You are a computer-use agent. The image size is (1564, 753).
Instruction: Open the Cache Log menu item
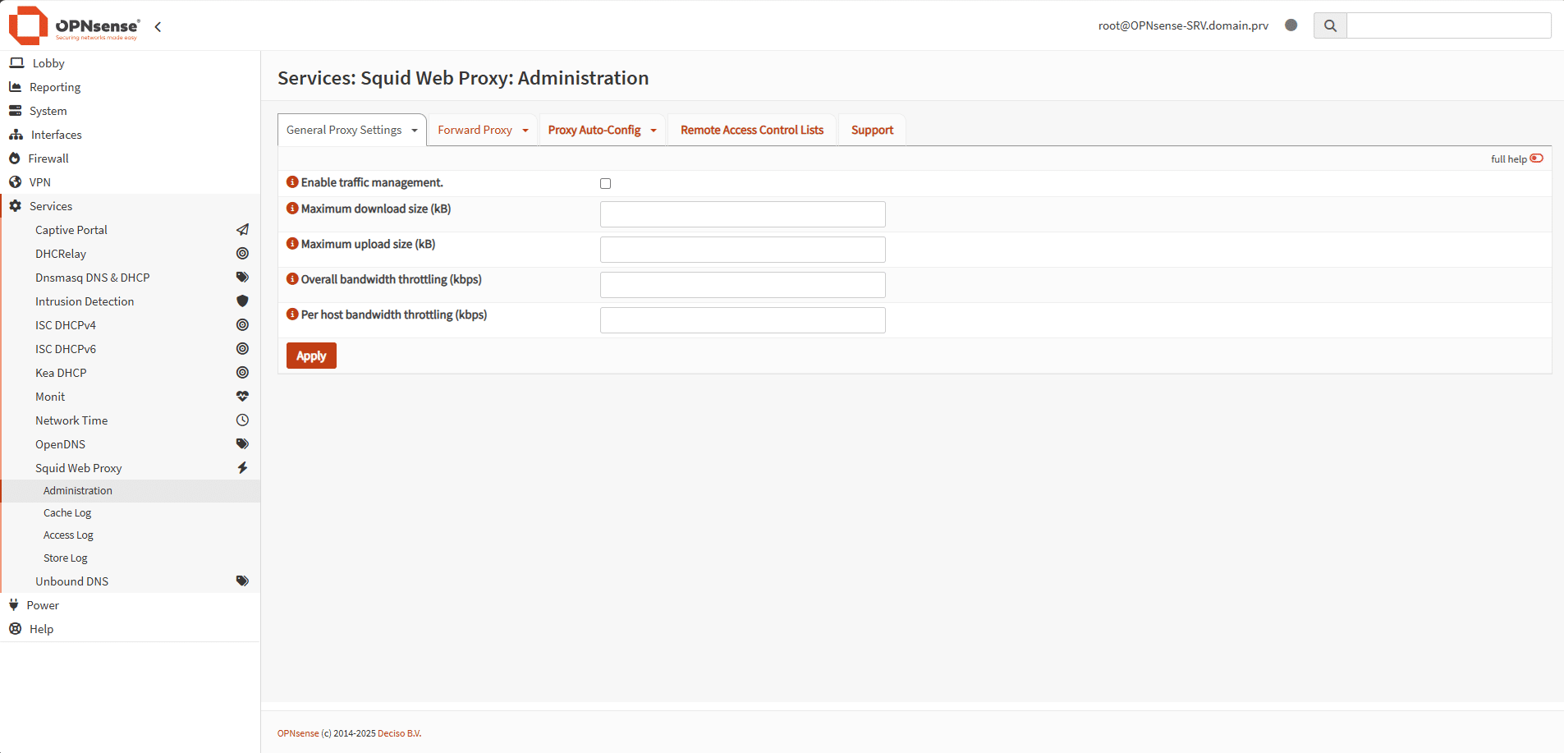[67, 513]
